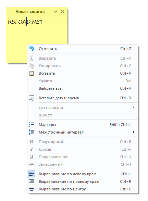Click the Ctrl+E shortcut label

pyautogui.click(x=126, y=189)
